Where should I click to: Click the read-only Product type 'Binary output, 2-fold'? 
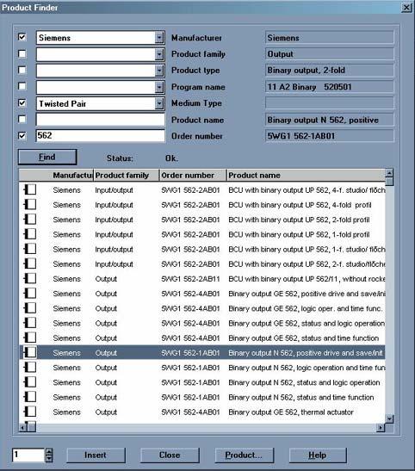[x=330, y=71]
